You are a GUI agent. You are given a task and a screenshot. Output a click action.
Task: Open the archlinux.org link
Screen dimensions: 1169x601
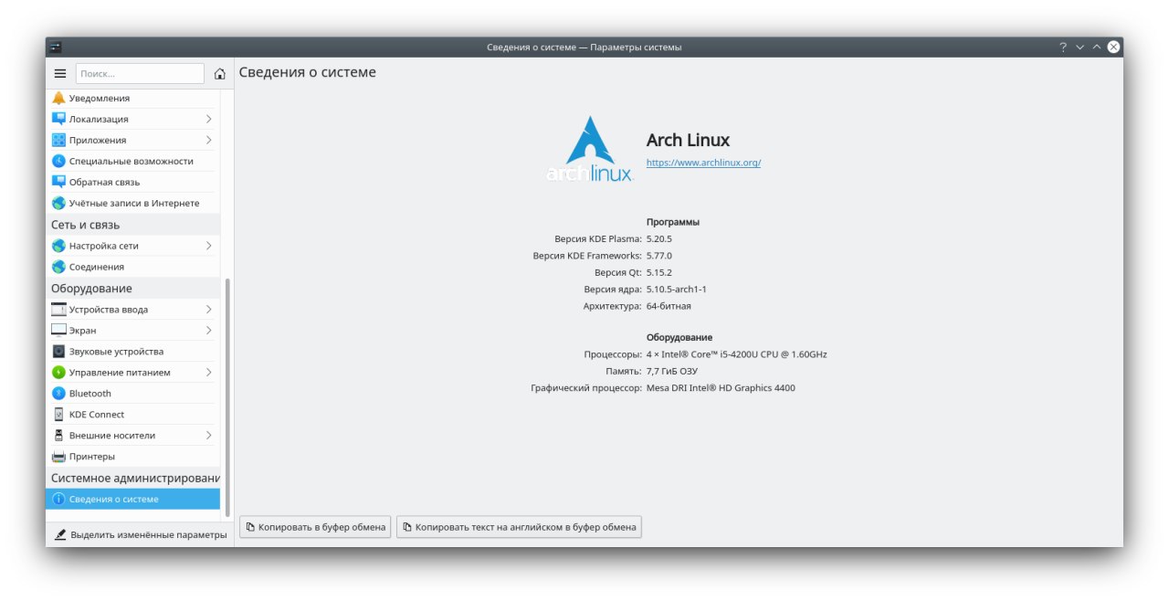(703, 163)
